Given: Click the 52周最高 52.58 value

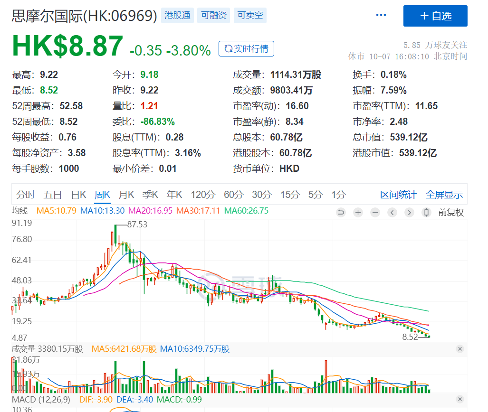Looking at the screenshot, I should (x=71, y=106).
